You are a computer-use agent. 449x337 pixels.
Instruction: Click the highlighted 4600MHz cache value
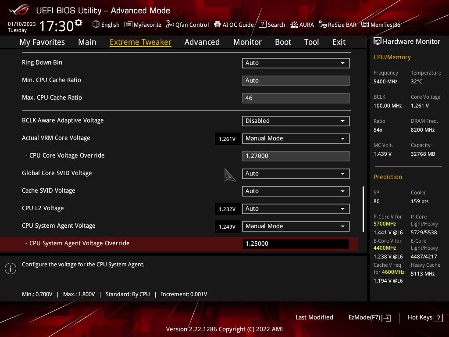pos(393,272)
